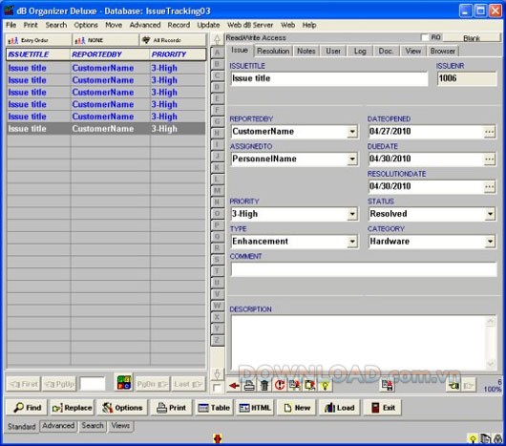The image size is (506, 446).
Task: Select the Log tab
Action: (x=360, y=51)
